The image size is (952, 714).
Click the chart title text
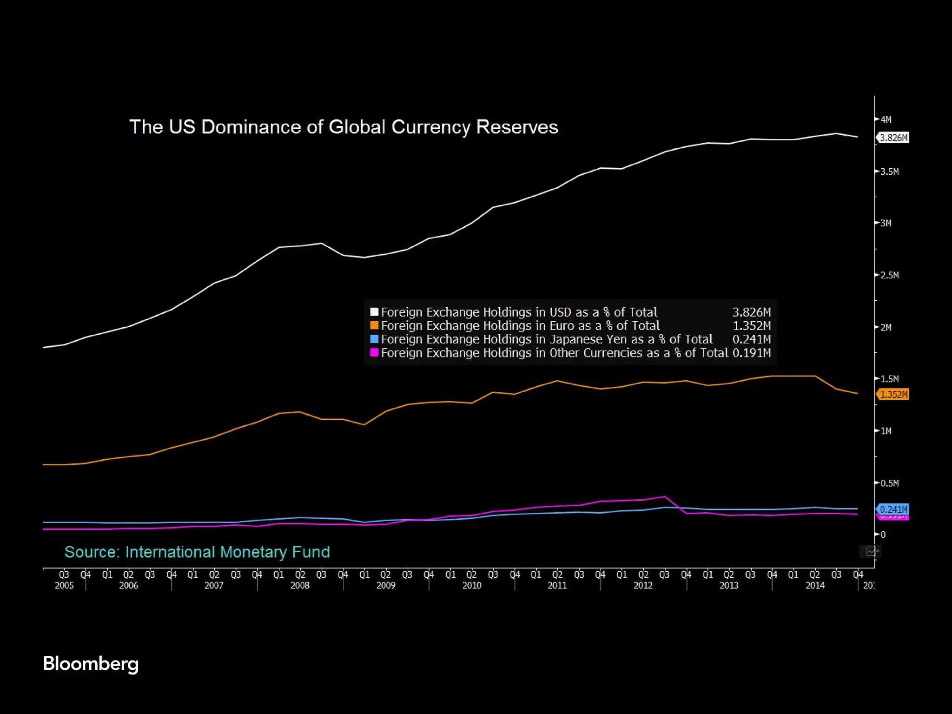pyautogui.click(x=344, y=127)
